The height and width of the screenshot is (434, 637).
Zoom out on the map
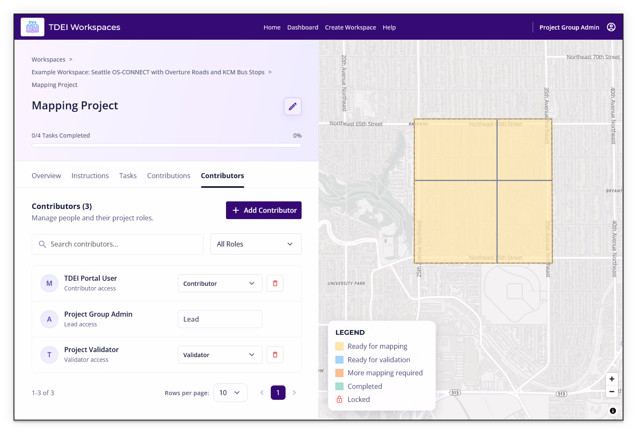pyautogui.click(x=612, y=391)
